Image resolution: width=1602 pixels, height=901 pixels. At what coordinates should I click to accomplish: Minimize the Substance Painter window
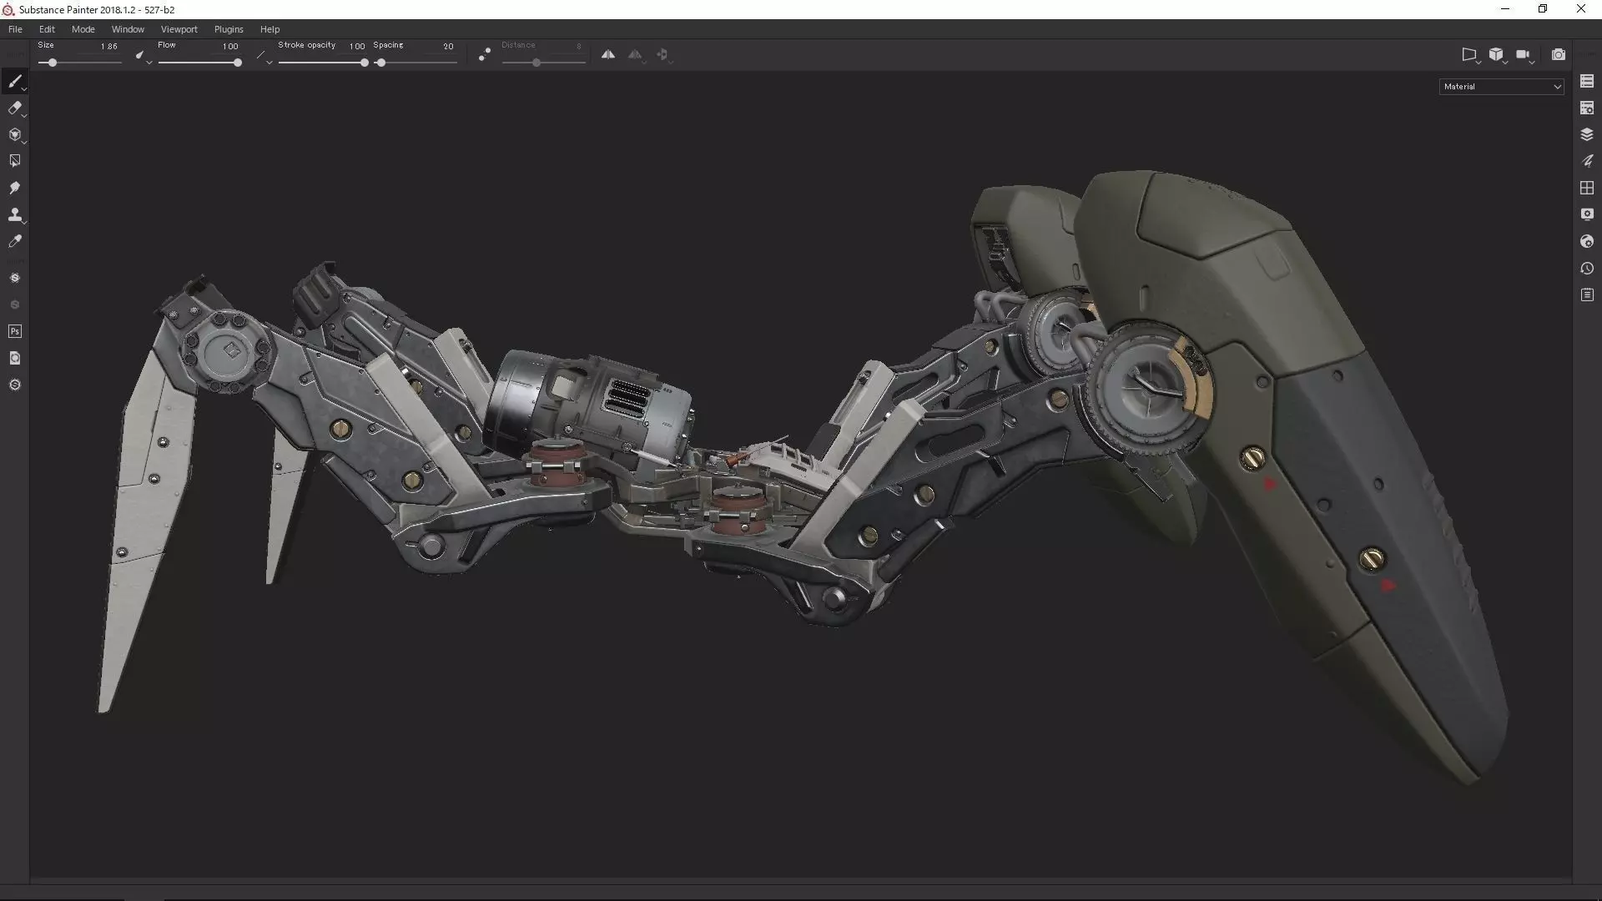[1505, 9]
